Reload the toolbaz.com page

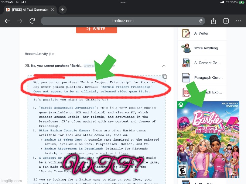tap(32, 21)
